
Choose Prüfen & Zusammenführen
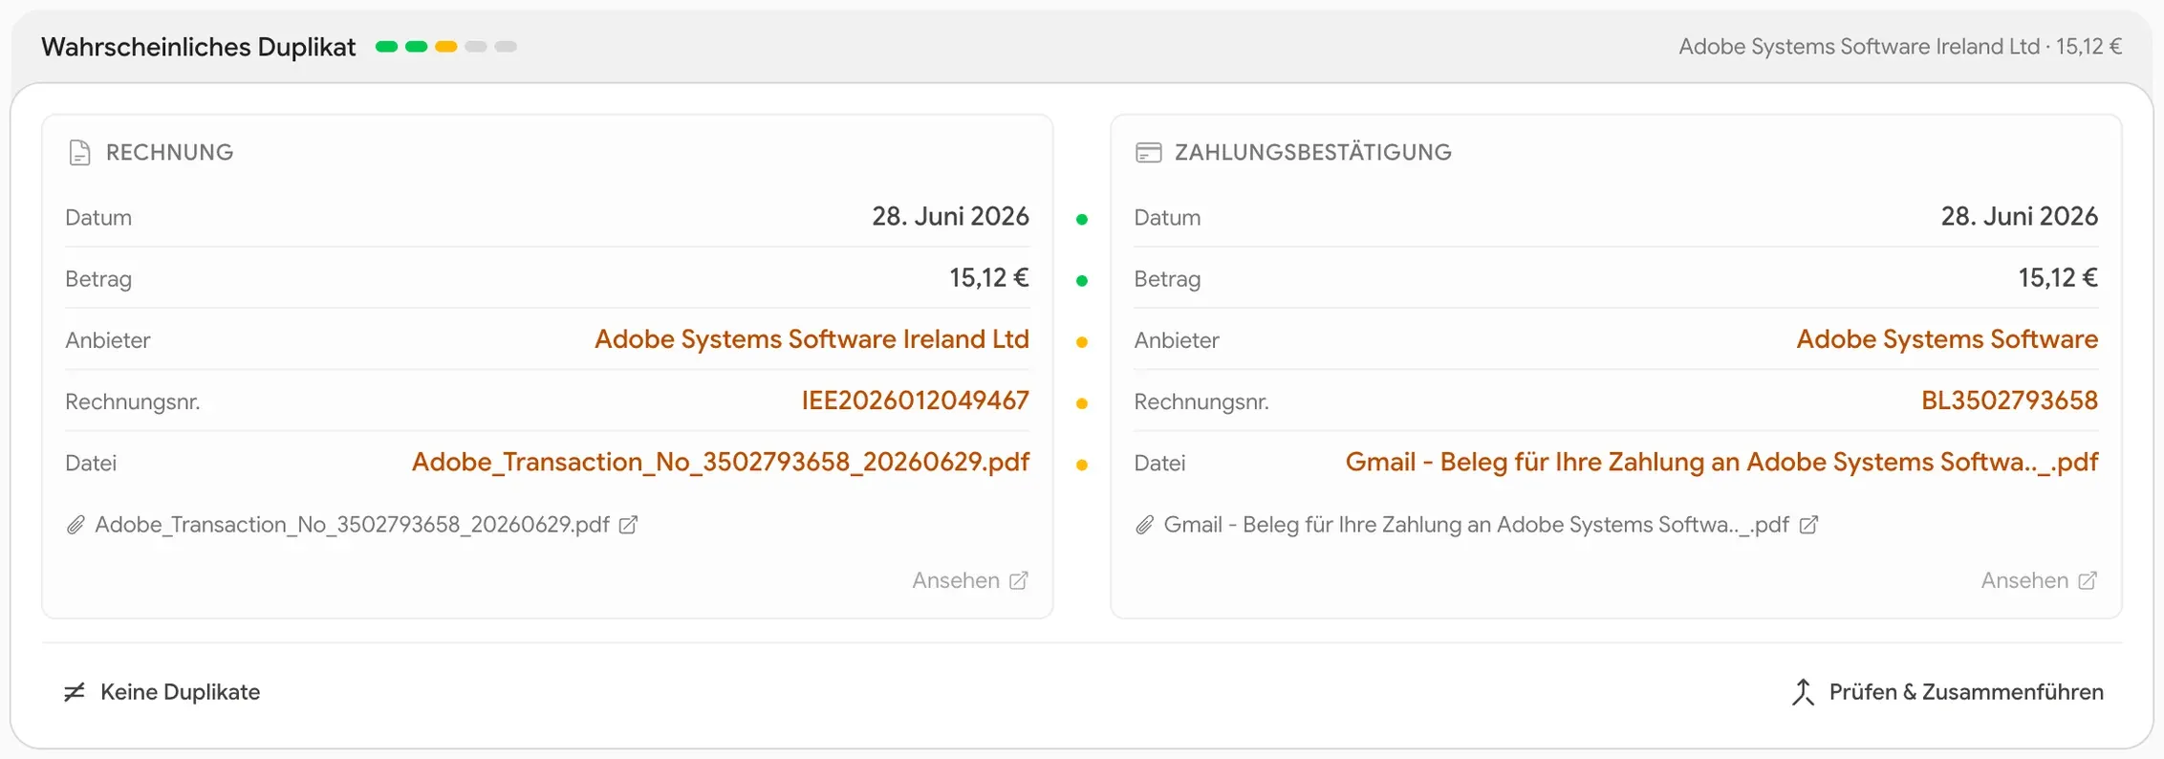[x=1947, y=692]
